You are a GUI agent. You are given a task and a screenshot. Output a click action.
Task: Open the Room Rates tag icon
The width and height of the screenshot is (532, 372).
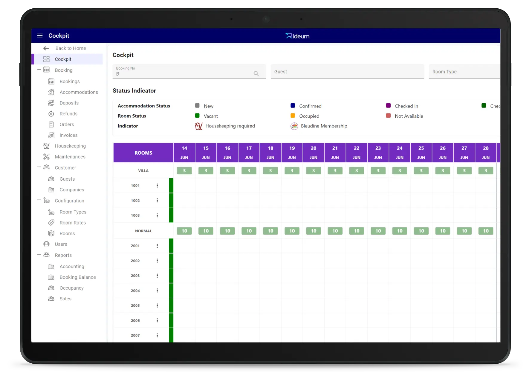[x=51, y=223]
